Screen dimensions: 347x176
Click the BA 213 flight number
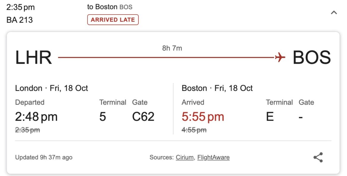(x=20, y=20)
